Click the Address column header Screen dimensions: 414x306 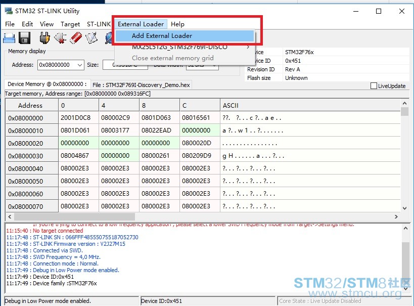32,105
